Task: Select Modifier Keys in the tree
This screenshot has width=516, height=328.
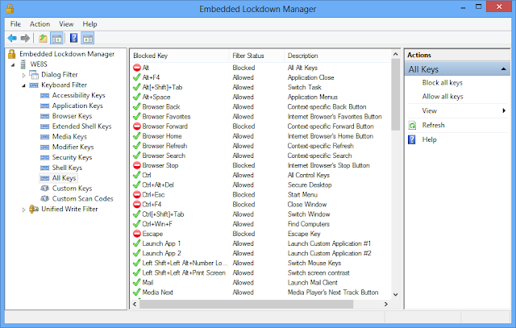Action: point(73,147)
